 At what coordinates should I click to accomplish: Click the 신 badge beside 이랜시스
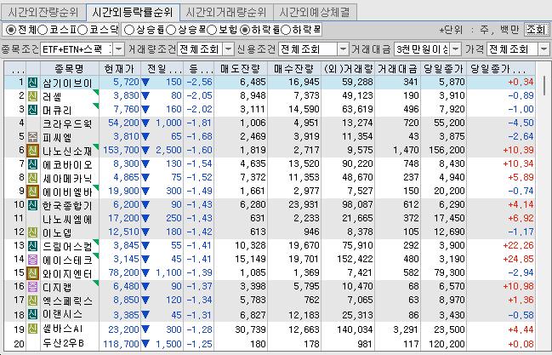(x=32, y=314)
